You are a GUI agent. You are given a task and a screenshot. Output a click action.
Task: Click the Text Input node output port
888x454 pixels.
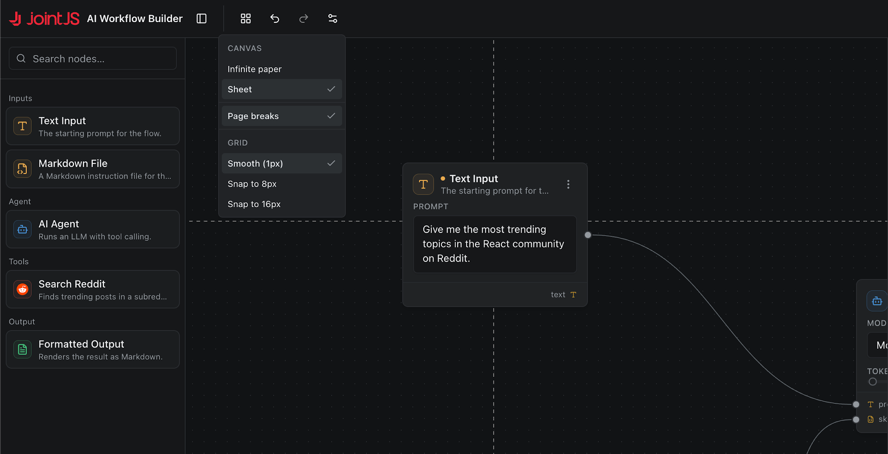pyautogui.click(x=588, y=235)
